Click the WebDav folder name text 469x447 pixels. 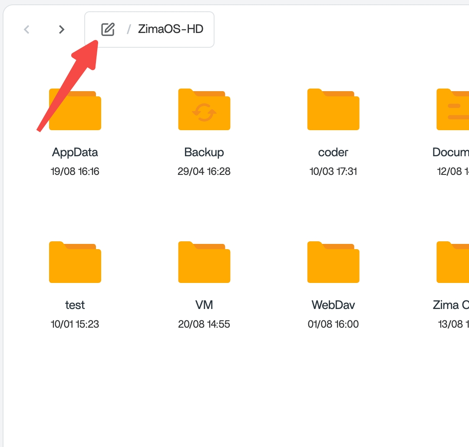point(333,305)
